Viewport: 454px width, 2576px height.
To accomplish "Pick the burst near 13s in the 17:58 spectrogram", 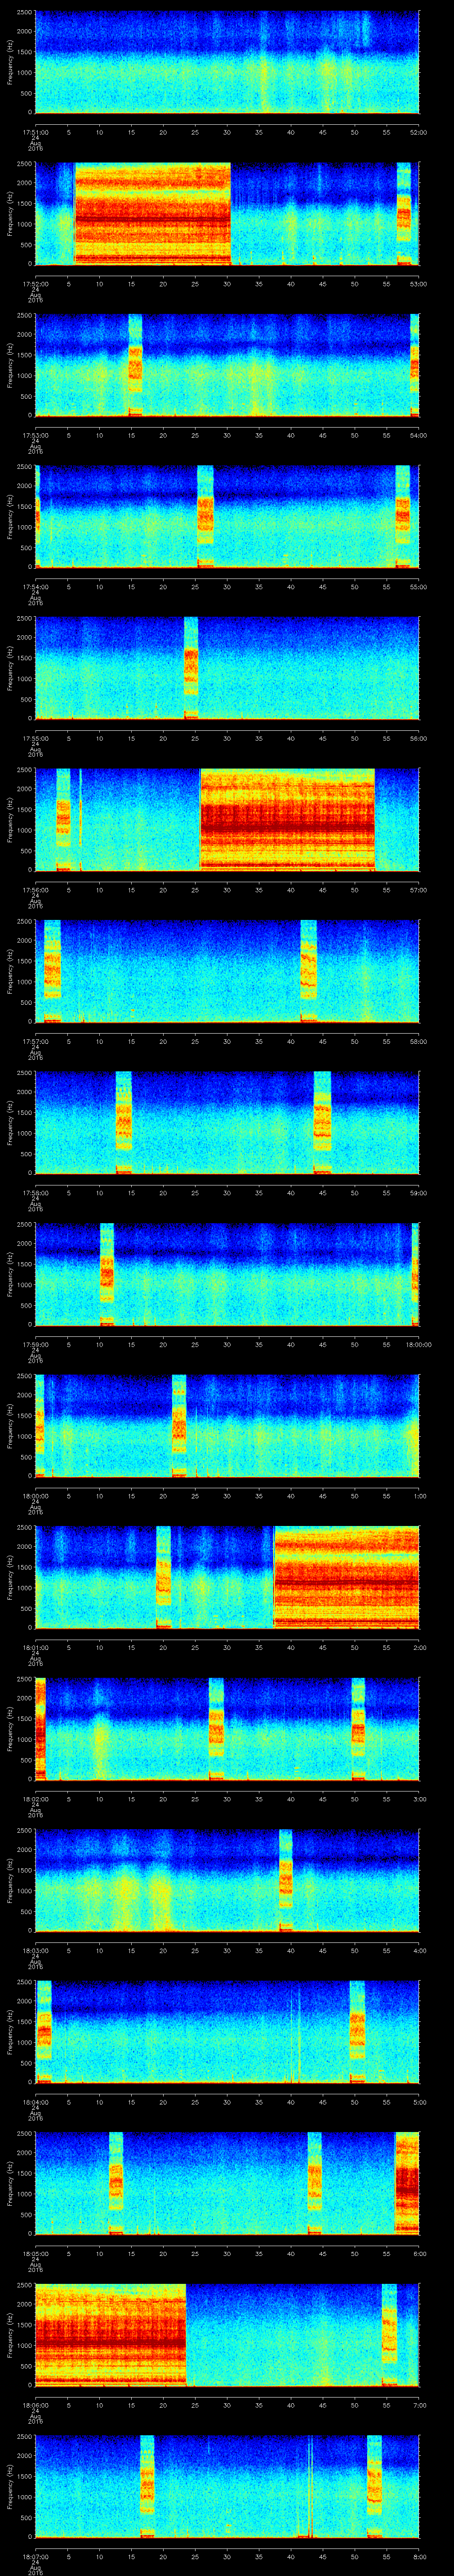I will click(x=124, y=1122).
